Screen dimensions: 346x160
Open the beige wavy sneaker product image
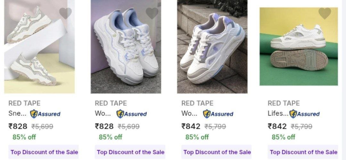[39, 46]
